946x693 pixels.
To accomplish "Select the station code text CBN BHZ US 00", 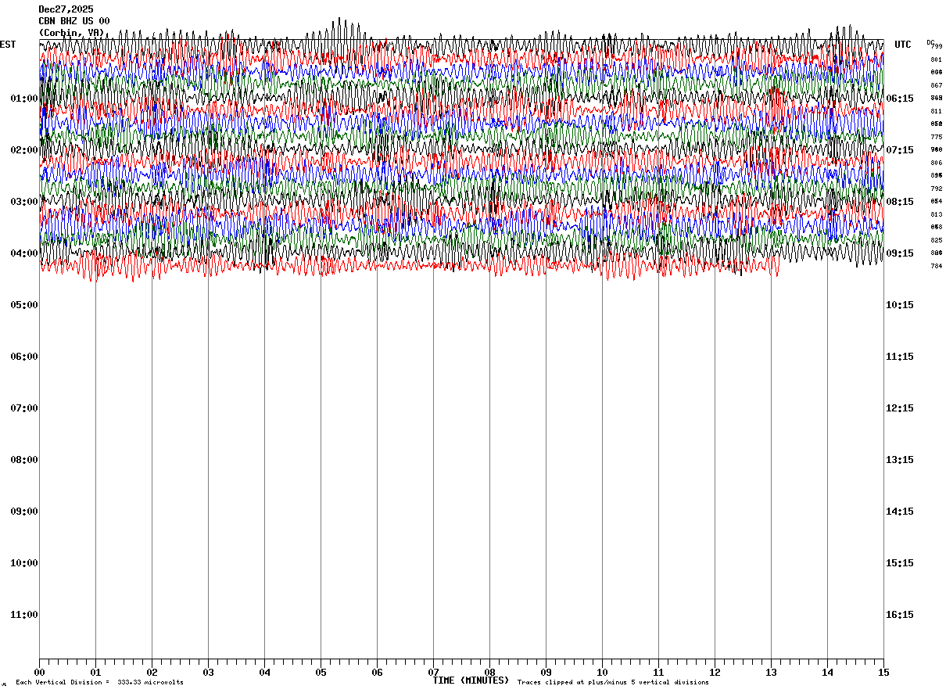I will coord(74,21).
